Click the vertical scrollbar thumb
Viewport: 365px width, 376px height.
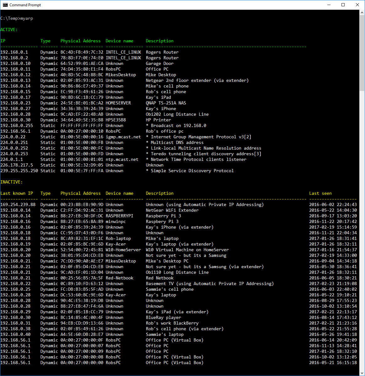click(x=362, y=53)
